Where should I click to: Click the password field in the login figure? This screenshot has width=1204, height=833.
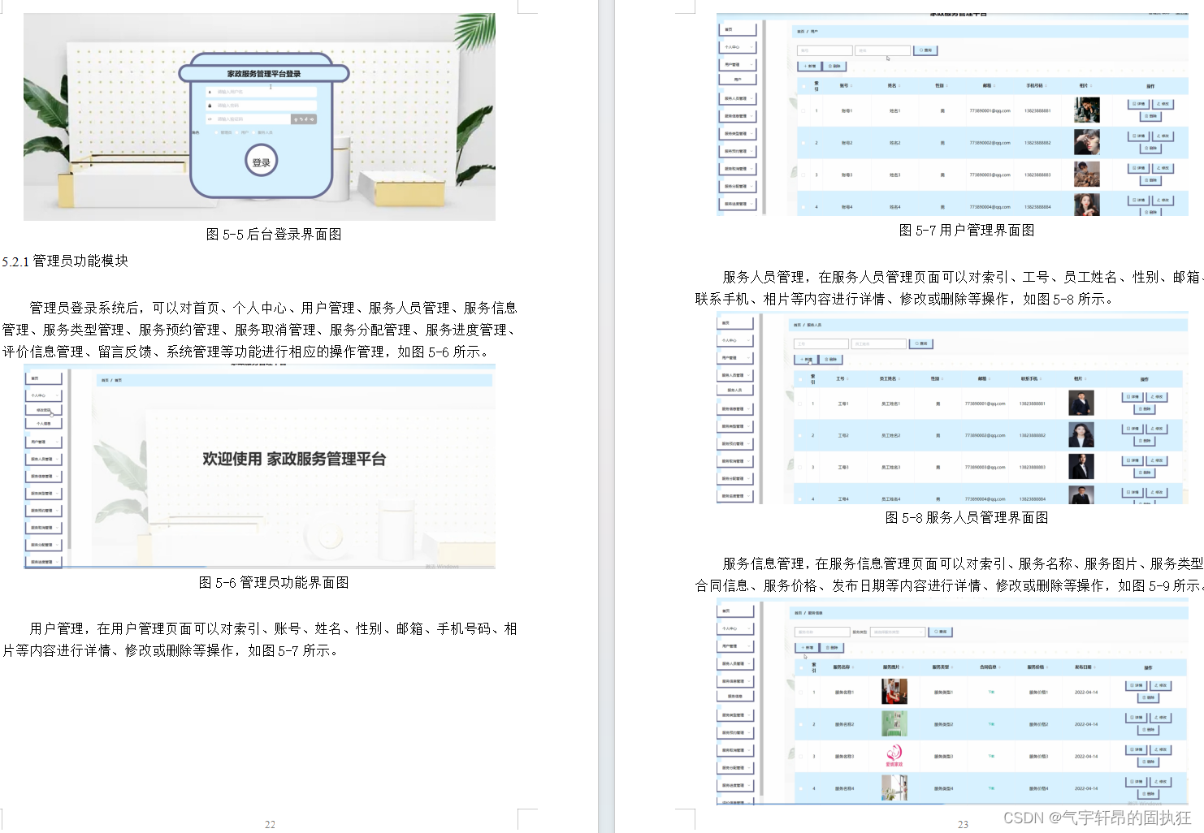(x=261, y=106)
